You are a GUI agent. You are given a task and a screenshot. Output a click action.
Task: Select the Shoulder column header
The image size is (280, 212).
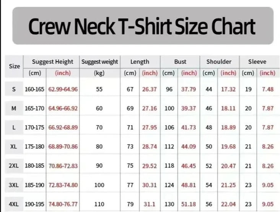pos(219,62)
